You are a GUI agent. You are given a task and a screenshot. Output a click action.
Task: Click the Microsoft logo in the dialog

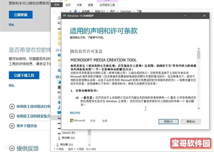[78, 120]
